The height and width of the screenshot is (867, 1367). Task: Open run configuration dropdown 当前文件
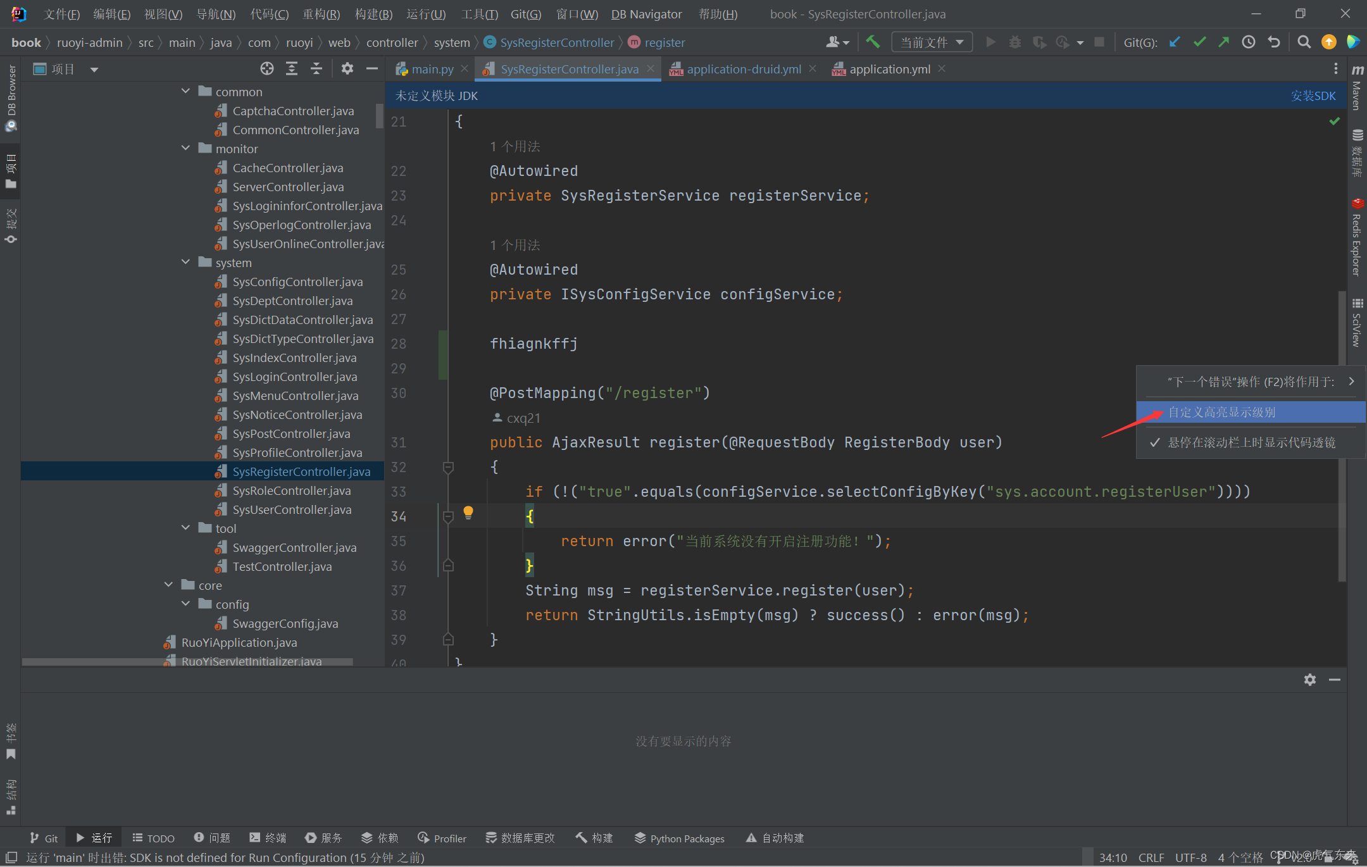pos(931,42)
